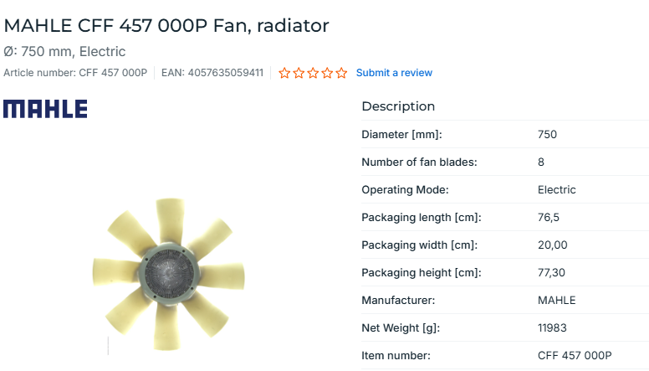The width and height of the screenshot is (649, 371).
Task: Click the Manufacturer value MAHLE
Action: pyautogui.click(x=556, y=300)
